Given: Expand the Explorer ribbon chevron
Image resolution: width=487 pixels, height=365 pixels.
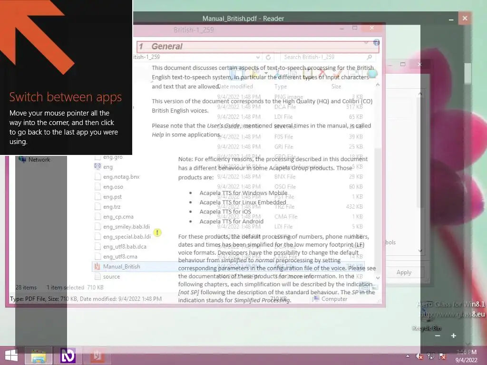Looking at the screenshot, I should [x=366, y=42].
